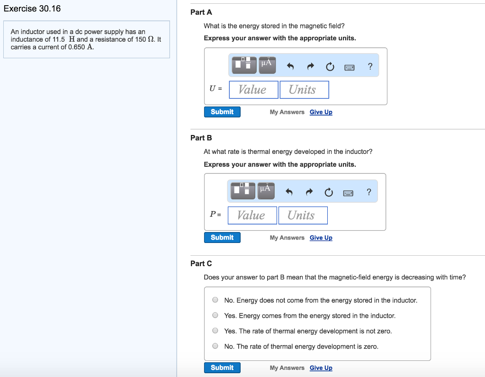Click the templates icon in Part B toolbar
Viewport: 485px width, 377px height.
pos(243,191)
